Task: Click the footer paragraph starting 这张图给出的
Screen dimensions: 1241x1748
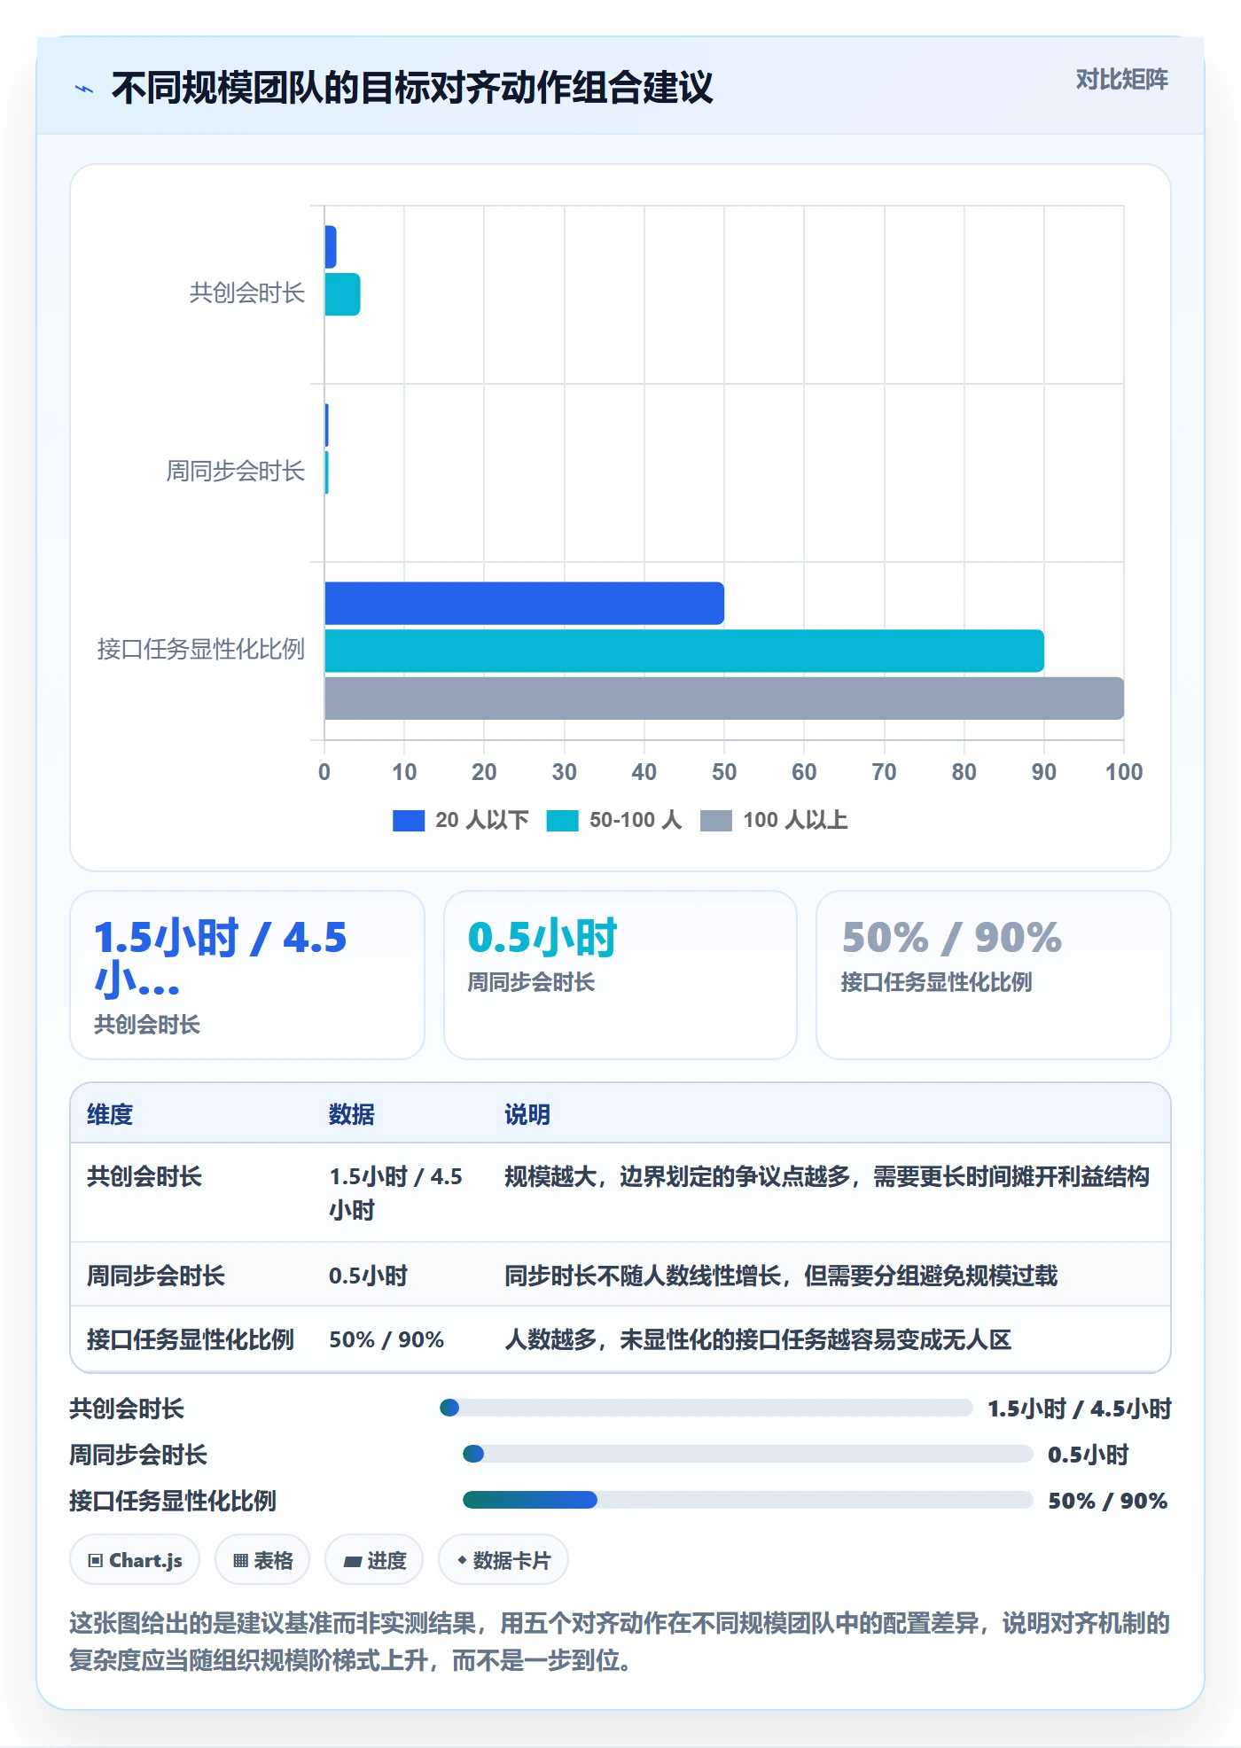Action: click(620, 1642)
